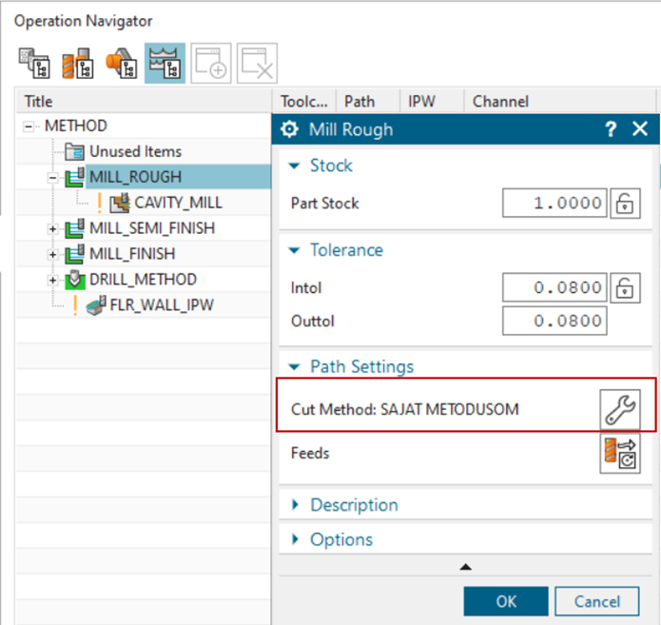The width and height of the screenshot is (661, 625).
Task: Select Machining Method View icon
Action: click(165, 64)
